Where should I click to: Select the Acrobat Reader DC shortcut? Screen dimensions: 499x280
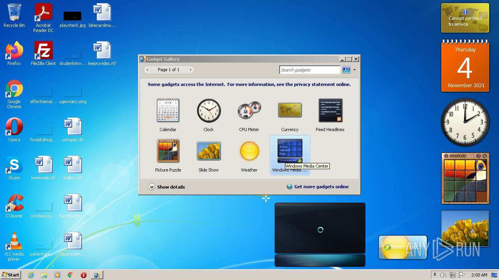43,18
